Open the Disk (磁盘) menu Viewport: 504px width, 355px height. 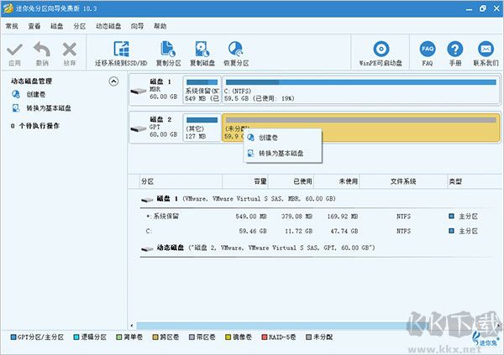[57, 26]
